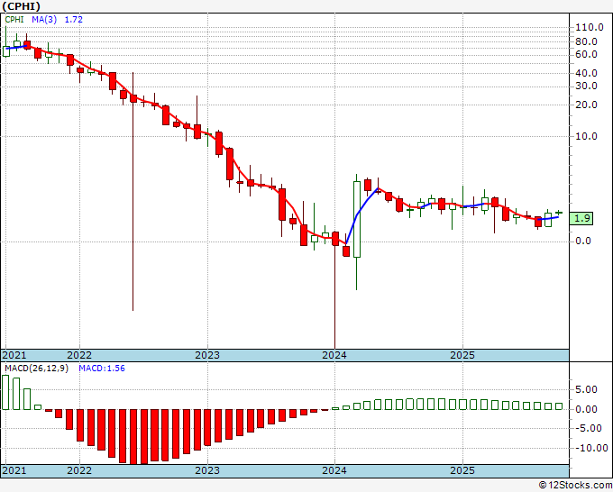Screen dimensions: 613x492
Task: Select 2021 on the price chart time axis
Action: (14, 355)
